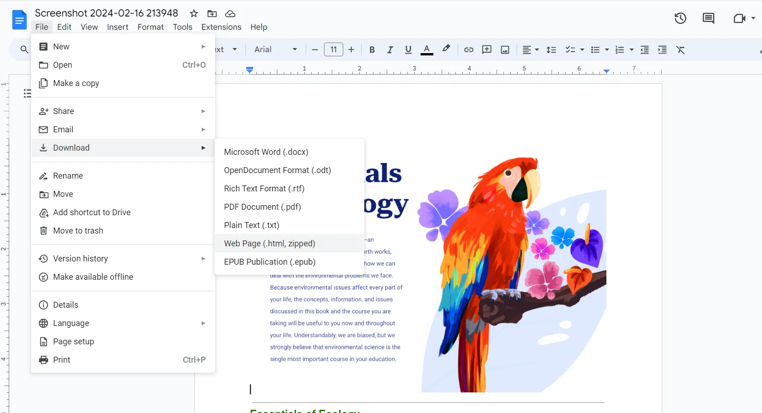Toggle bold formatting
762x413 pixels.
pyautogui.click(x=372, y=50)
